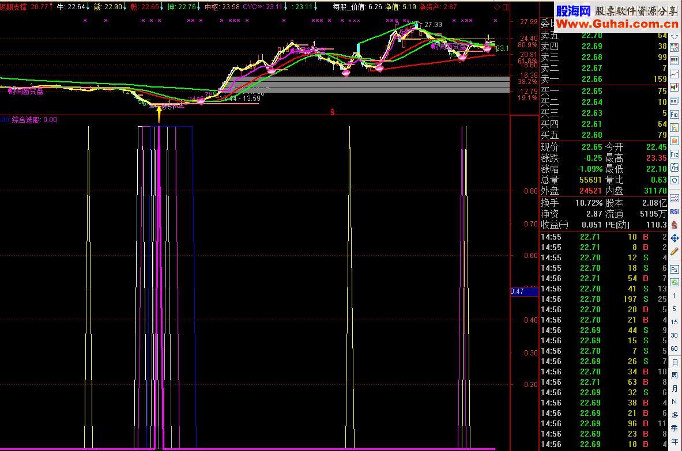Click the 27.99 high price marker
This screenshot has height=451, width=682.
433,25
